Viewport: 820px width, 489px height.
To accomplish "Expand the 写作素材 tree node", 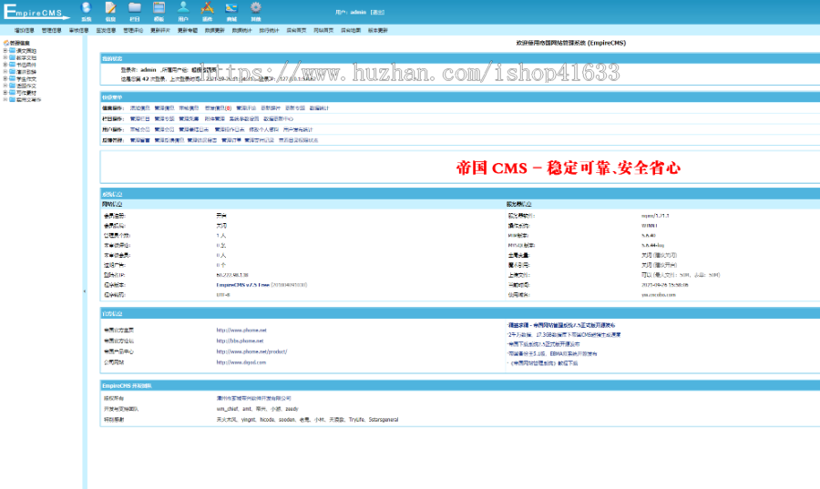I will (x=5, y=93).
